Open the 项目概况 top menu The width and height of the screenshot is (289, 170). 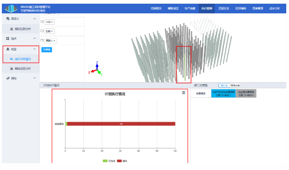click(156, 8)
